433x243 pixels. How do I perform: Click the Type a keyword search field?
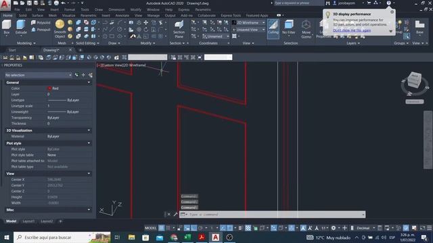click(x=298, y=3)
